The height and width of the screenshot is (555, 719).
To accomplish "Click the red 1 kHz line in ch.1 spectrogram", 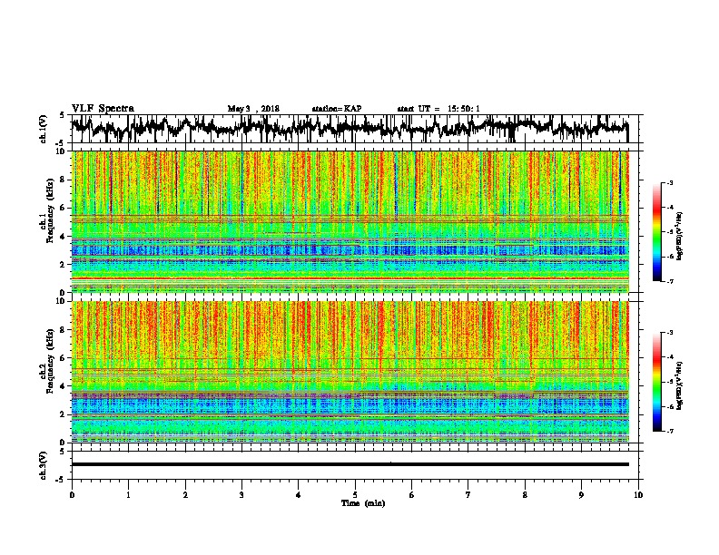I will coord(350,278).
